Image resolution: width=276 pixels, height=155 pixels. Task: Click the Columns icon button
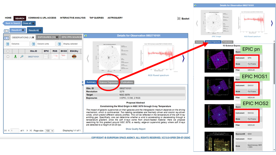tap(7, 44)
